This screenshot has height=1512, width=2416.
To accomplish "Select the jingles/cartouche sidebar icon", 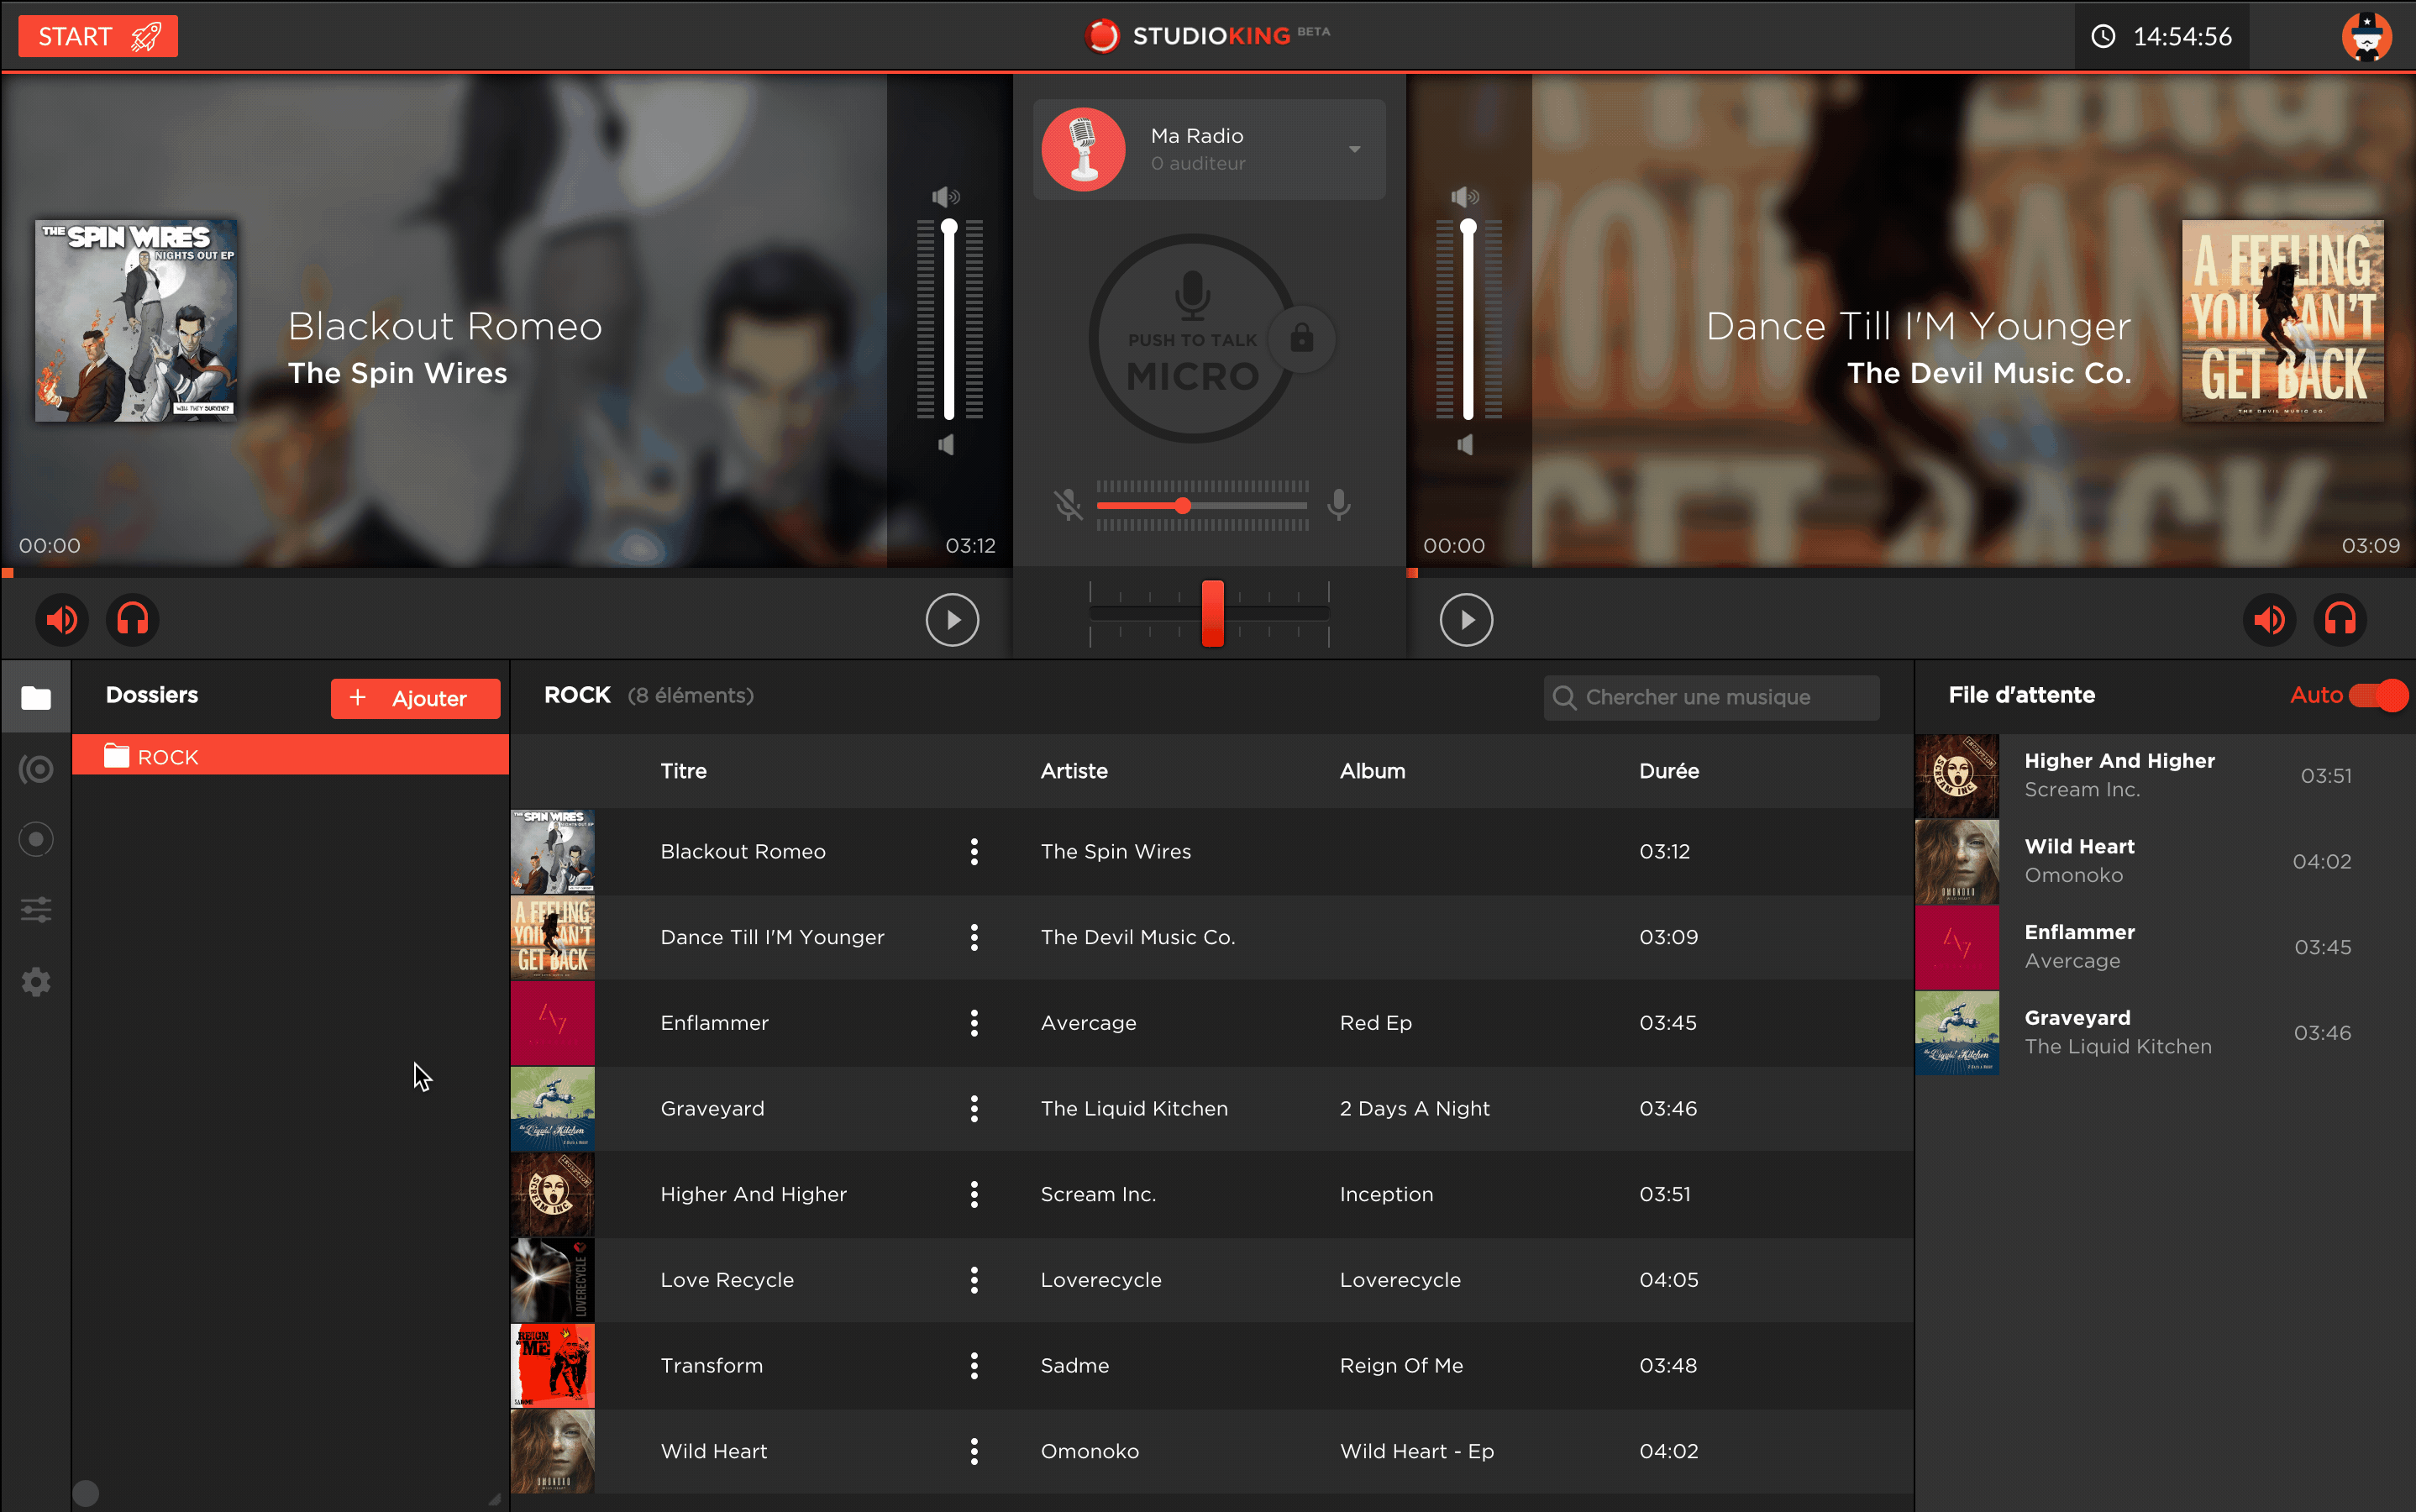I will pos(36,768).
